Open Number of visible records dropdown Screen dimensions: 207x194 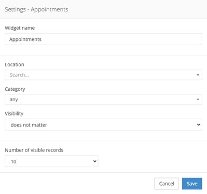coord(51,161)
